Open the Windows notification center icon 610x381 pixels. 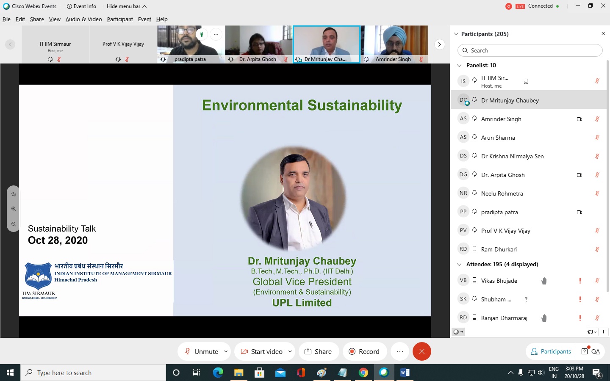pos(597,373)
